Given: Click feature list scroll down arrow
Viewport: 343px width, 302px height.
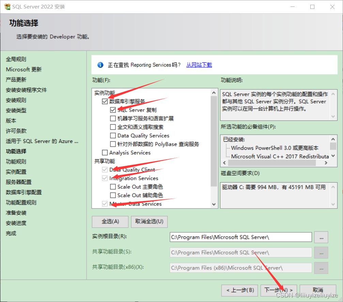Looking at the screenshot, I should (214, 204).
